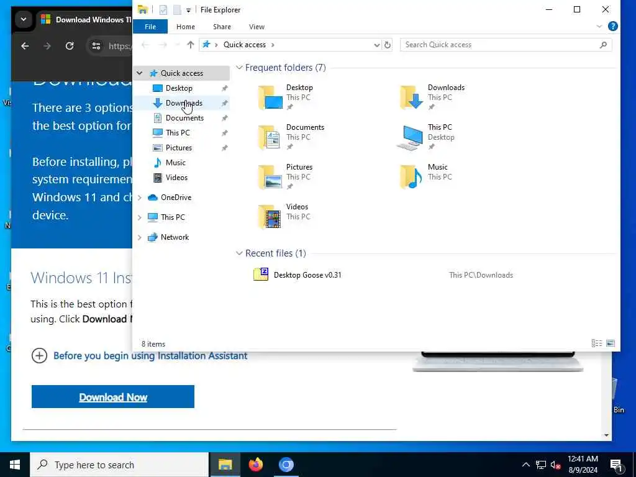Select Downloads in the navigation pane
The width and height of the screenshot is (636, 477).
[x=184, y=103]
